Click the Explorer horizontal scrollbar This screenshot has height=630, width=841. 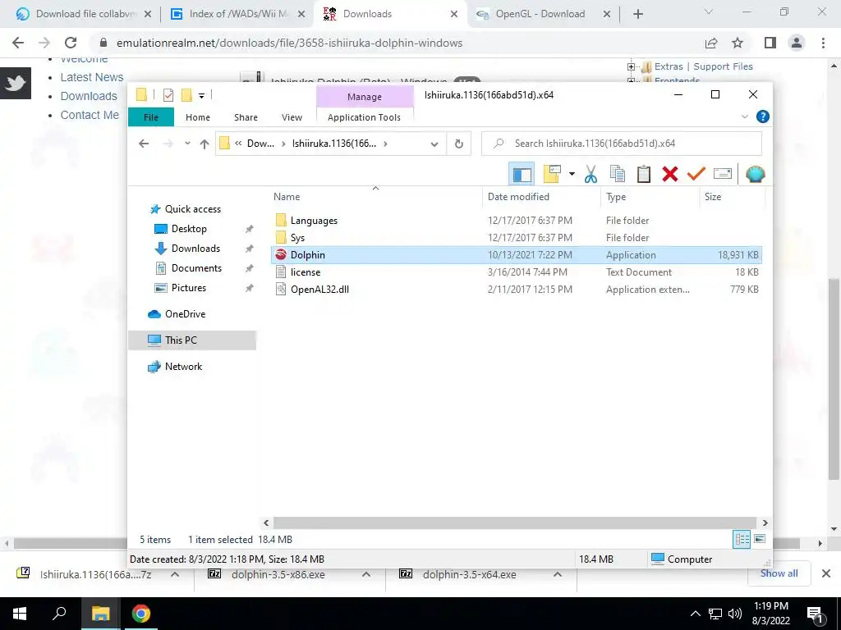pos(514,523)
